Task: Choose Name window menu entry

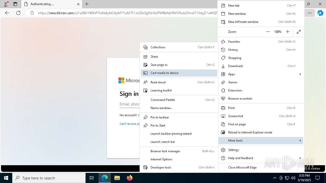Action: click(x=179, y=108)
